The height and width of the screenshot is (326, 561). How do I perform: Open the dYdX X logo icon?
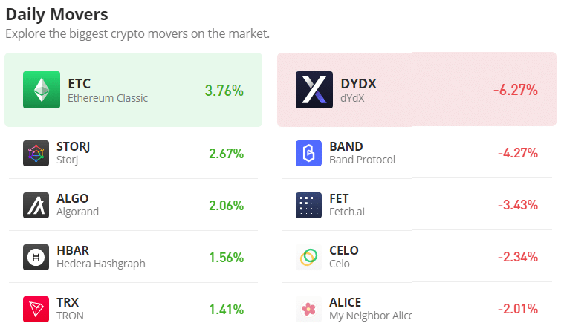click(314, 90)
